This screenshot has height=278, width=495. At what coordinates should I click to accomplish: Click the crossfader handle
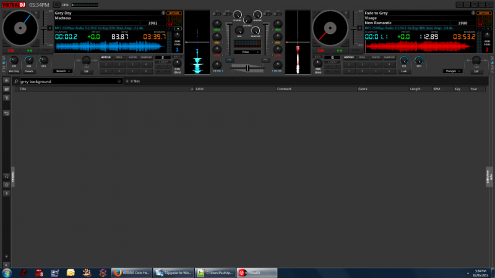click(x=247, y=68)
